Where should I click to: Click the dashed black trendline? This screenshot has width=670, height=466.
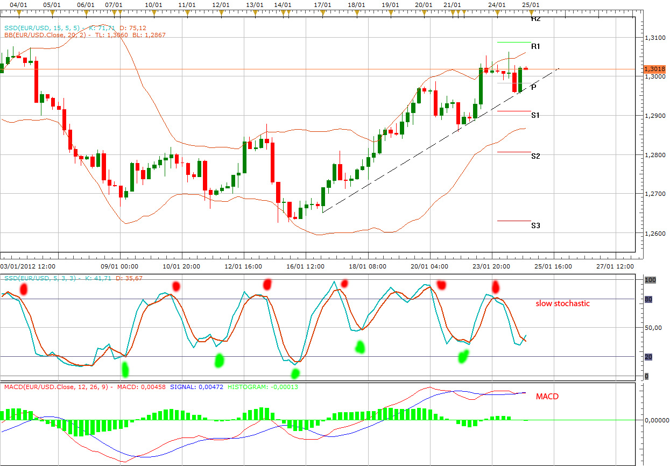point(440,140)
